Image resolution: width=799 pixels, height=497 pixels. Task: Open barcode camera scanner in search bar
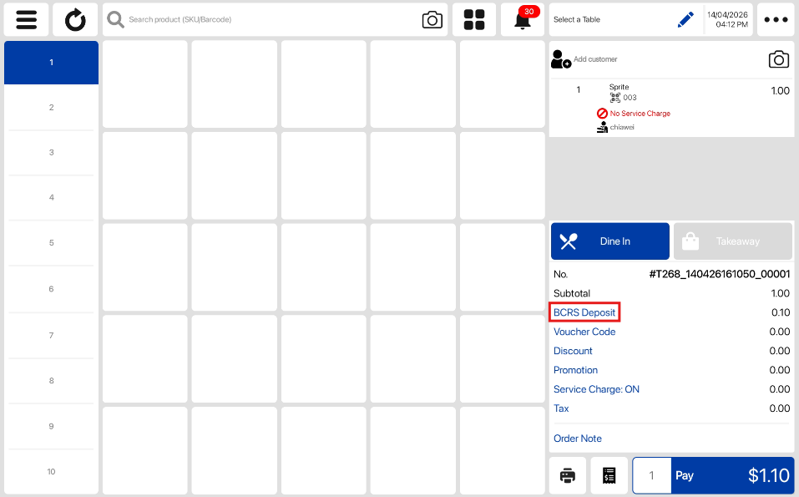click(432, 20)
